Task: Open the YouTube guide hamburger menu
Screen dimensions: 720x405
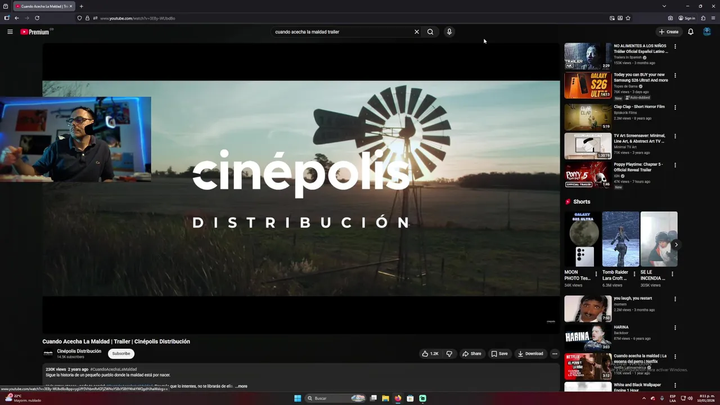Action: pyautogui.click(x=10, y=32)
